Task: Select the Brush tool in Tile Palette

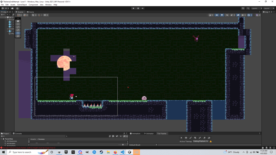Action: pos(190,138)
